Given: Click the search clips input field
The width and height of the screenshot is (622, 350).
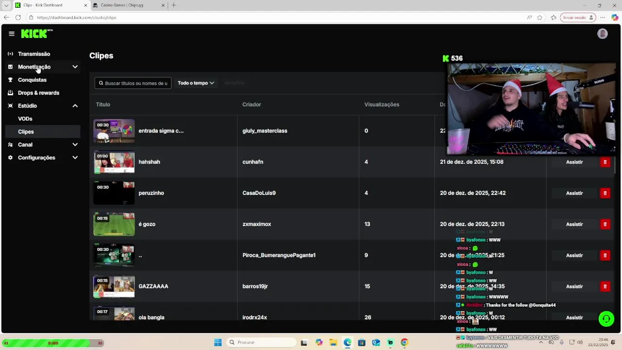Looking at the screenshot, I should click(133, 83).
